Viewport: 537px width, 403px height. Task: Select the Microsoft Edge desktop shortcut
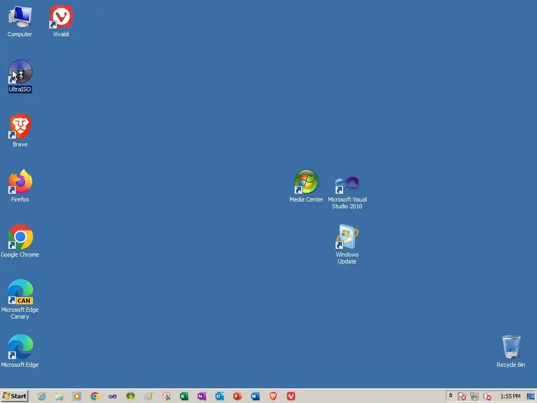[20, 351]
